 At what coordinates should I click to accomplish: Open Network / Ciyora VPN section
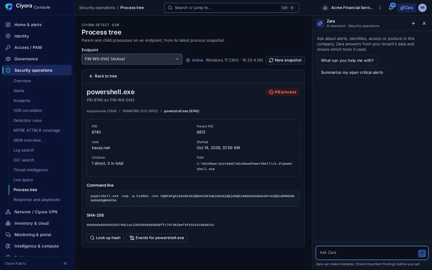pyautogui.click(x=37, y=212)
